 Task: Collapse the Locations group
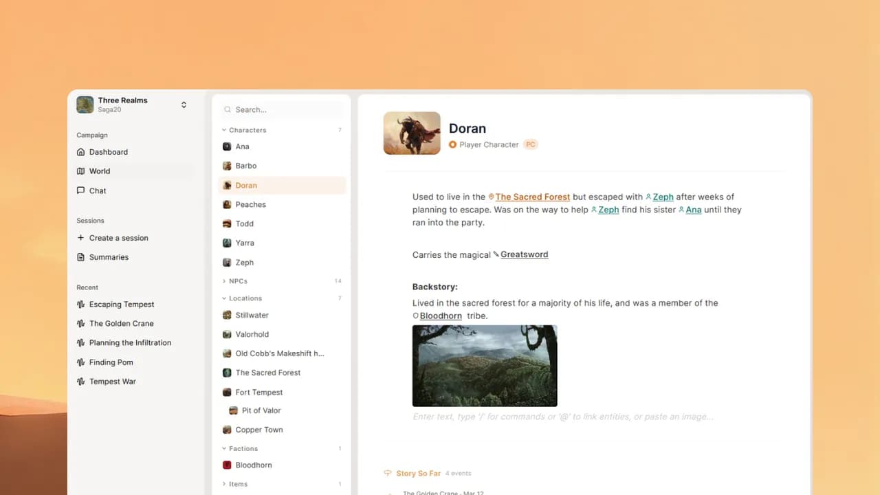224,298
